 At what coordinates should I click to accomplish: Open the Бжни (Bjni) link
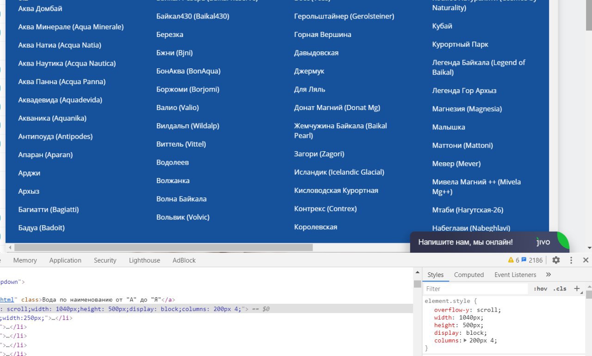point(175,53)
